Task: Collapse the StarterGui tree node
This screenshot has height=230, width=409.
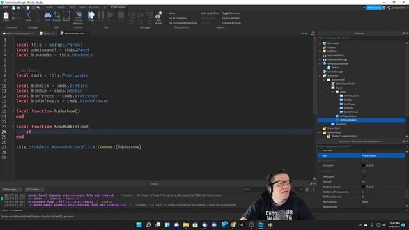Action: pyautogui.click(x=320, y=75)
